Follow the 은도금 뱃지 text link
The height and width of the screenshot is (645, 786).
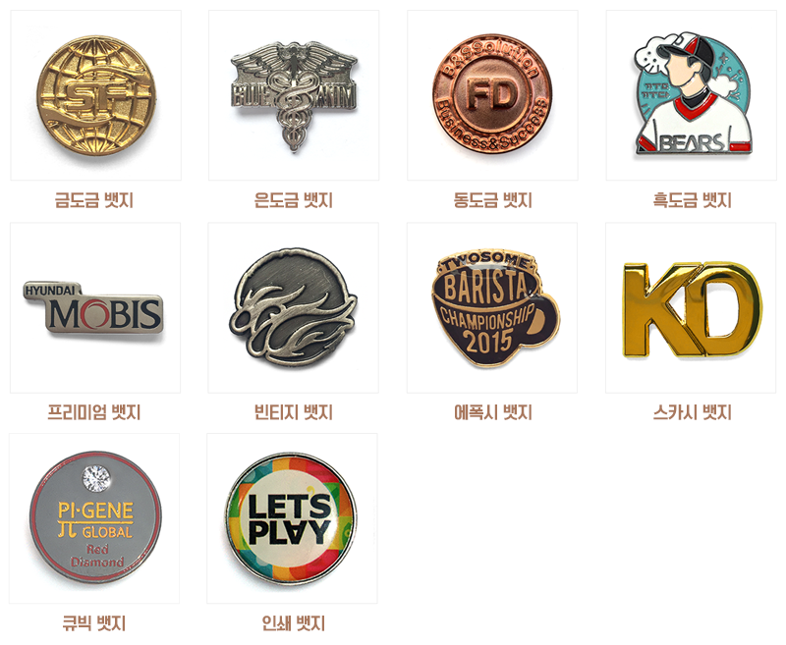pos(293,200)
